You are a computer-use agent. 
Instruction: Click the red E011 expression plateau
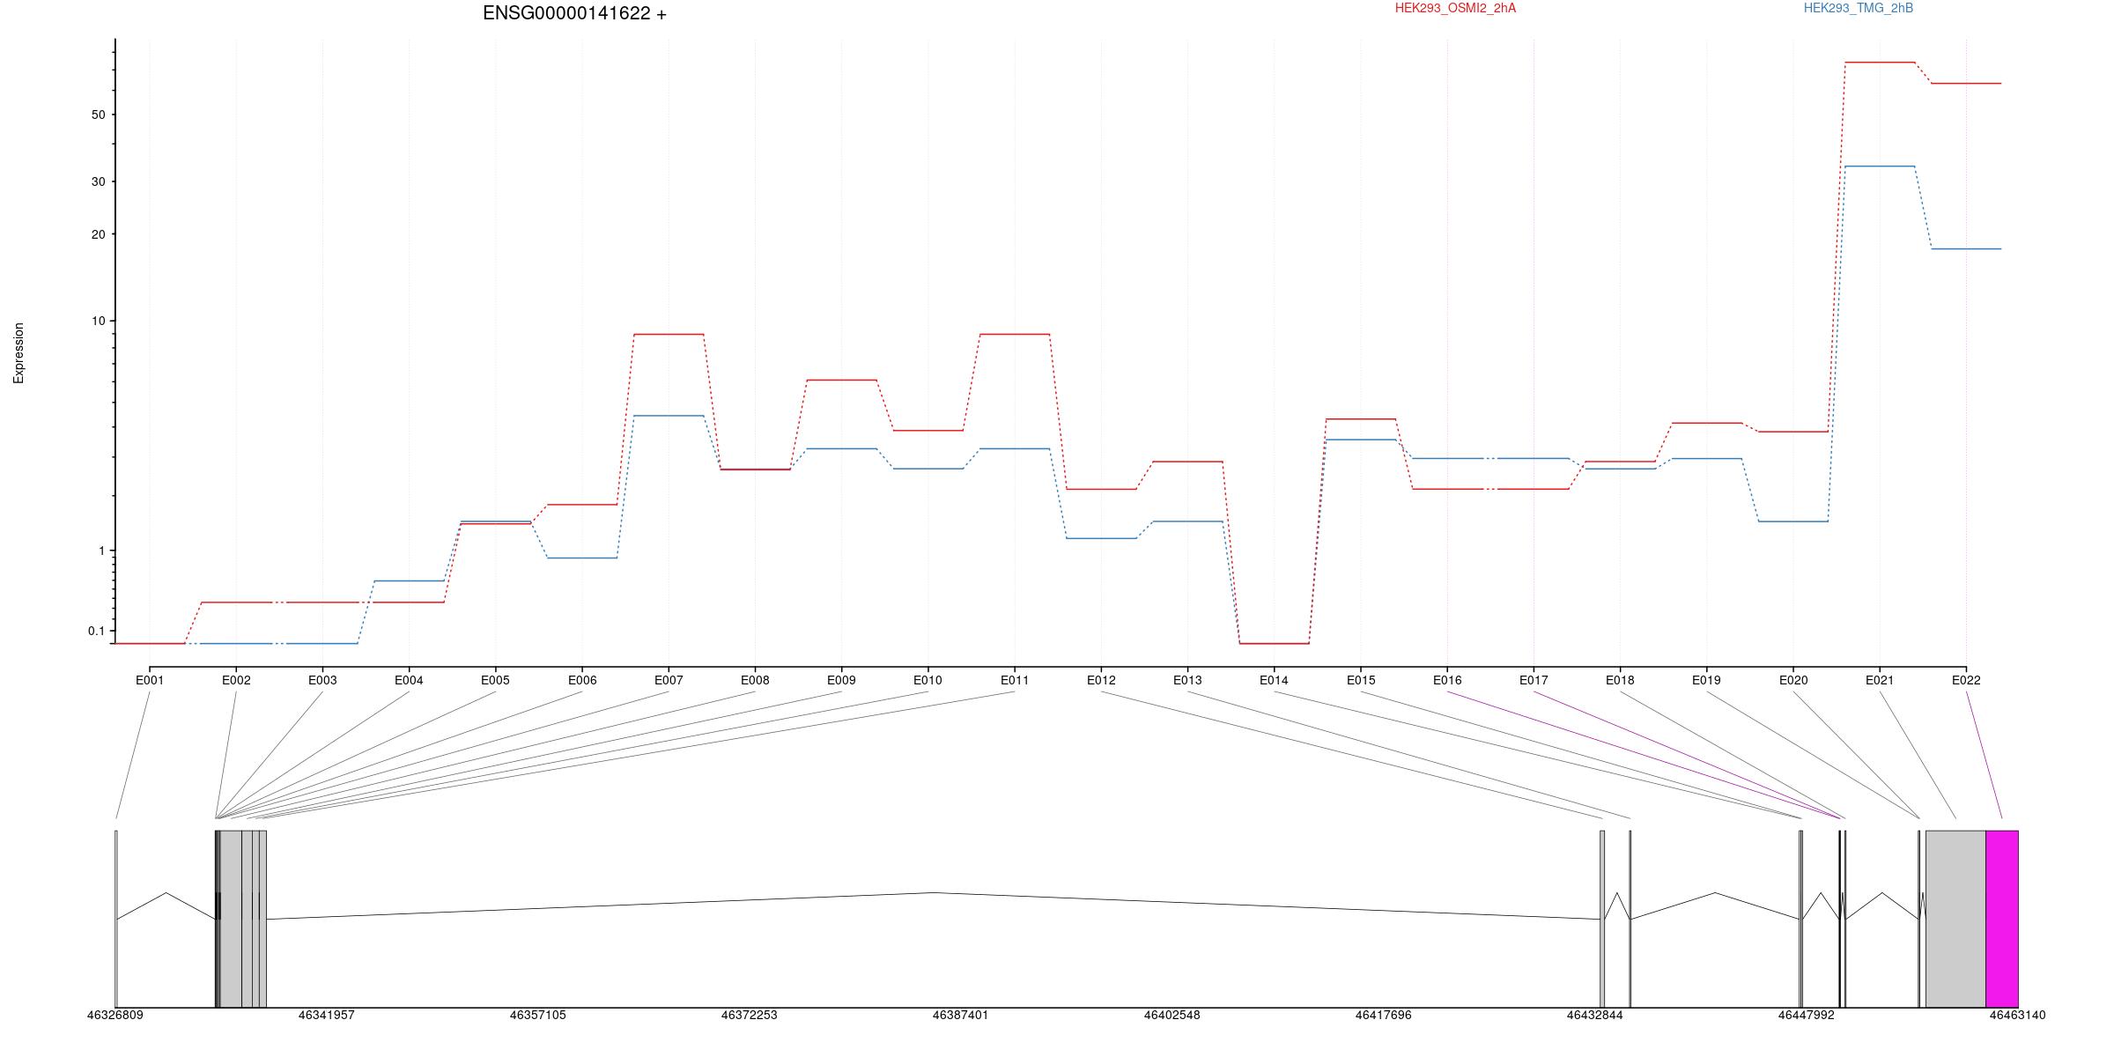coord(1015,335)
